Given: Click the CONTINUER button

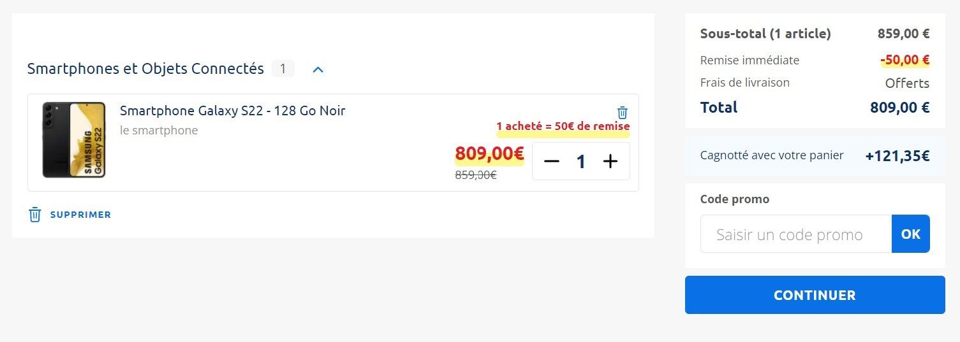Looking at the screenshot, I should tap(815, 295).
